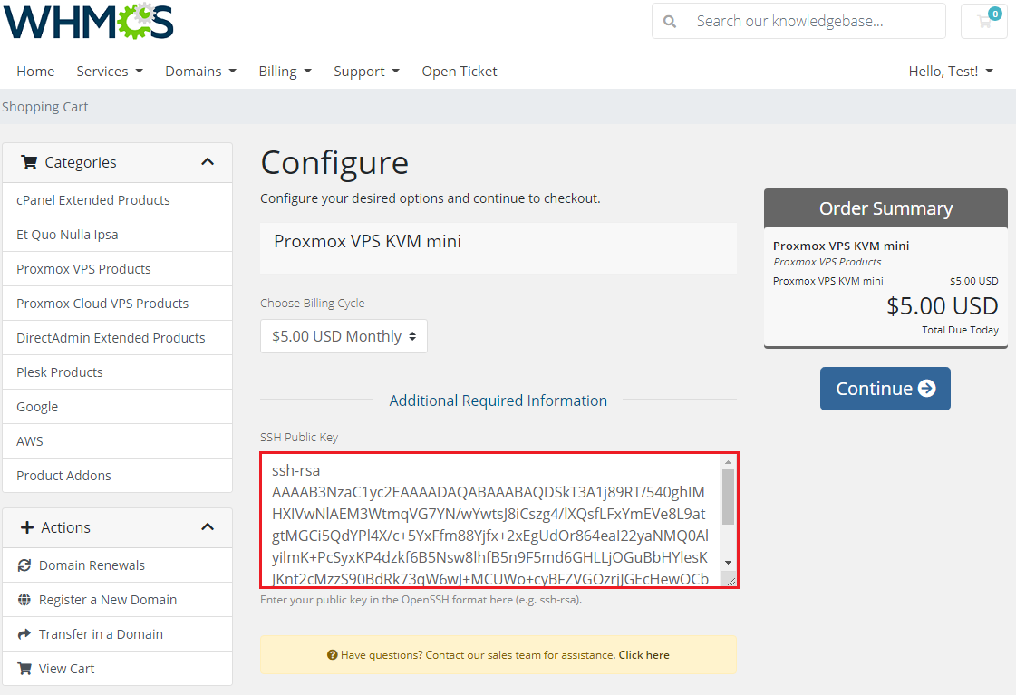The width and height of the screenshot is (1016, 695).
Task: Click the Domain Renewals refresh icon
Action: [x=24, y=565]
